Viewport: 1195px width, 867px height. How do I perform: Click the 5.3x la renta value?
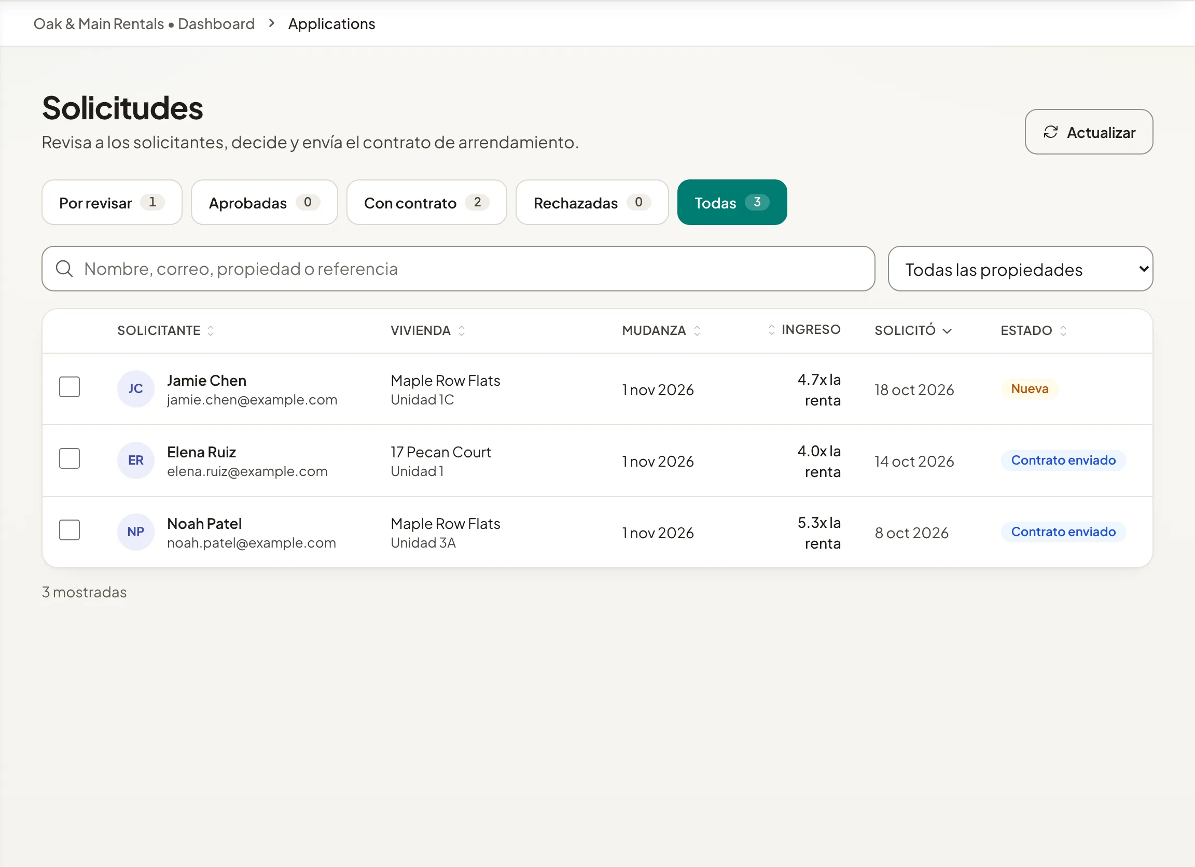click(819, 533)
